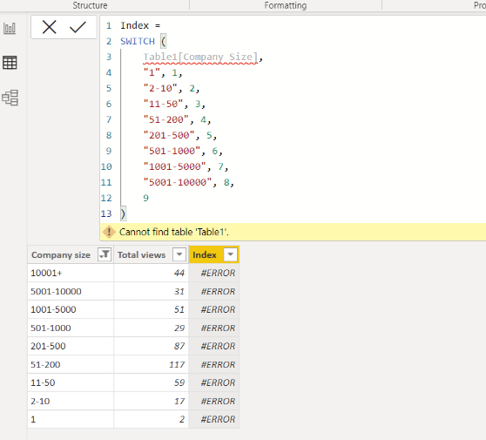486x440 pixels.
Task: Select the Company size column header
Action: (x=71, y=254)
